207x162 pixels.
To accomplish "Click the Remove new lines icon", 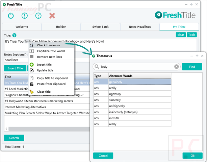I will pos(31,57).
